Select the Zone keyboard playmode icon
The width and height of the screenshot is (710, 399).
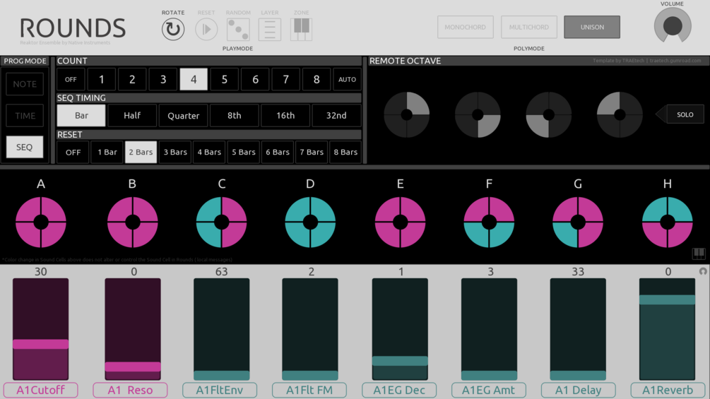(302, 30)
